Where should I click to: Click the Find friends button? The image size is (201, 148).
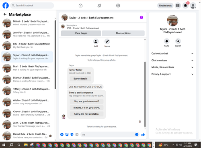(x=165, y=6)
